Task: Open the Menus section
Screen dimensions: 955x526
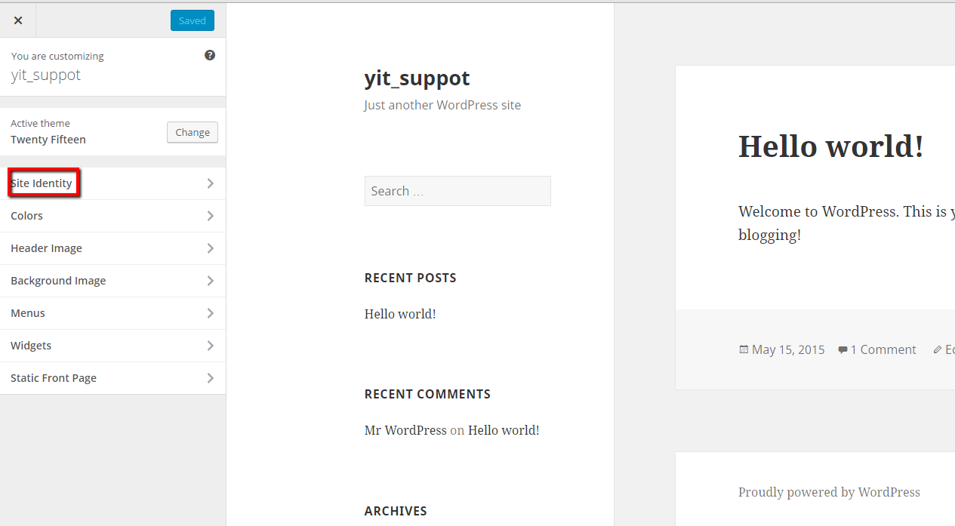Action: [x=112, y=313]
